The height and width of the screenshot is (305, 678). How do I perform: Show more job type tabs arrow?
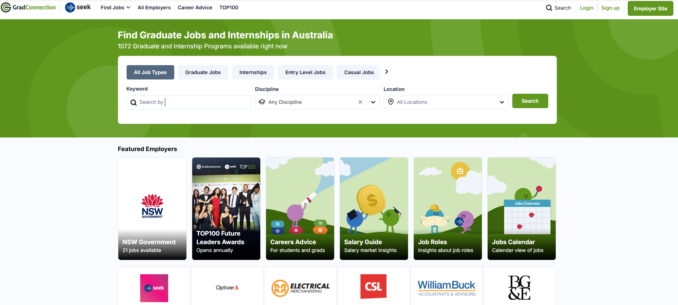pyautogui.click(x=387, y=72)
